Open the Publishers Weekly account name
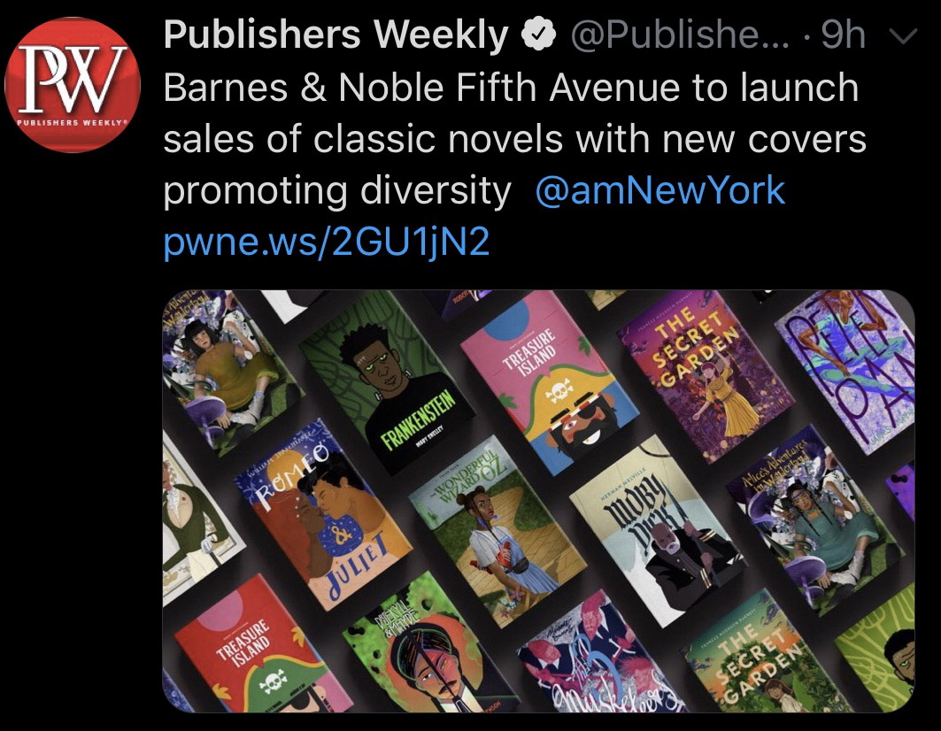 [x=336, y=35]
